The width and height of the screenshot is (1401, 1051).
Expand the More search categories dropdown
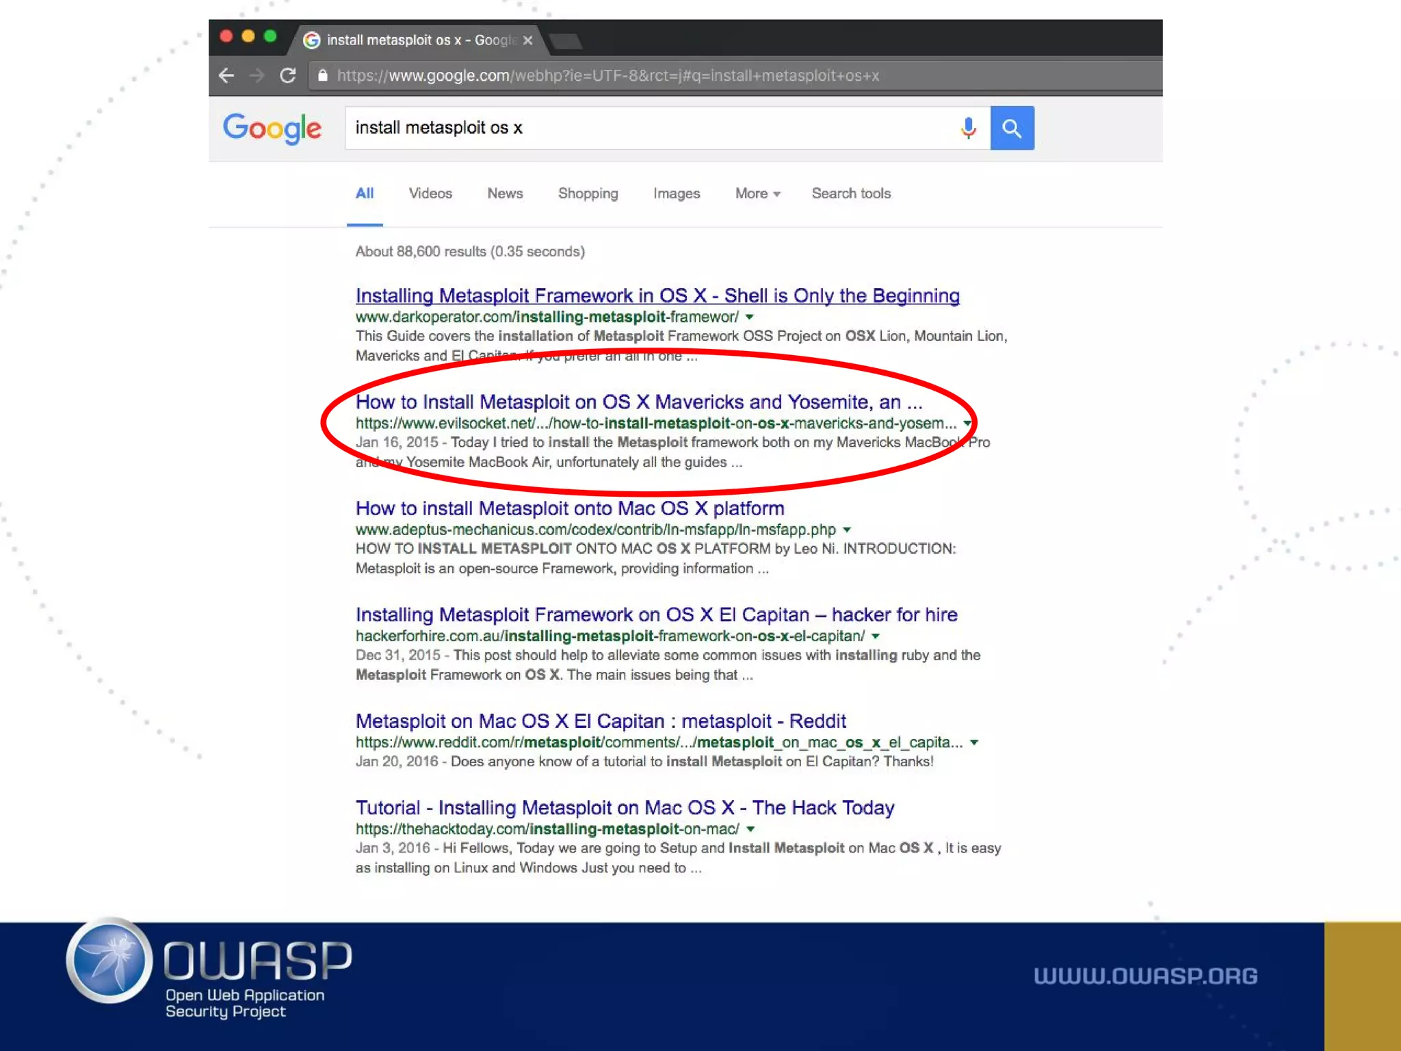757,194
